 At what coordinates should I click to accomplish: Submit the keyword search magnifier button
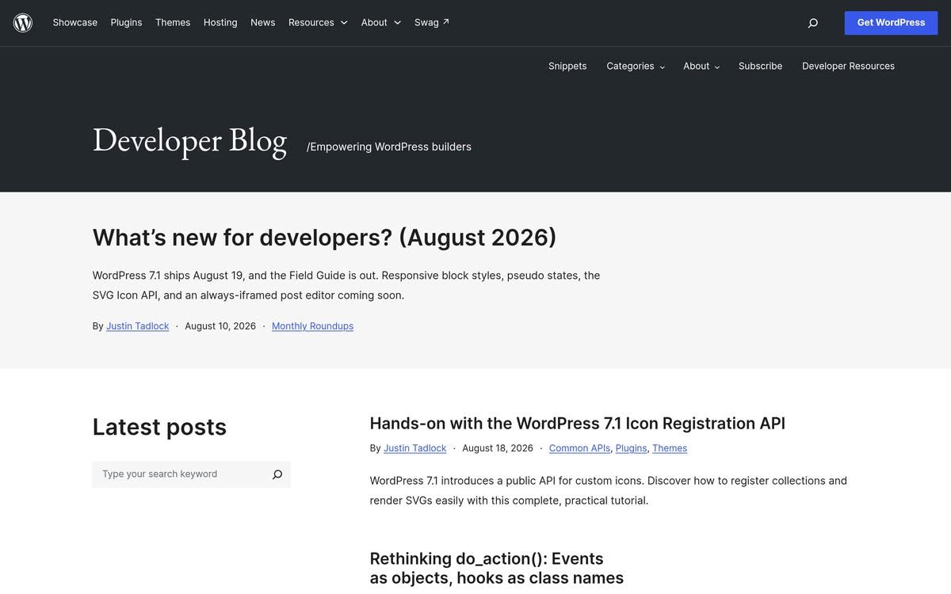[x=277, y=474]
